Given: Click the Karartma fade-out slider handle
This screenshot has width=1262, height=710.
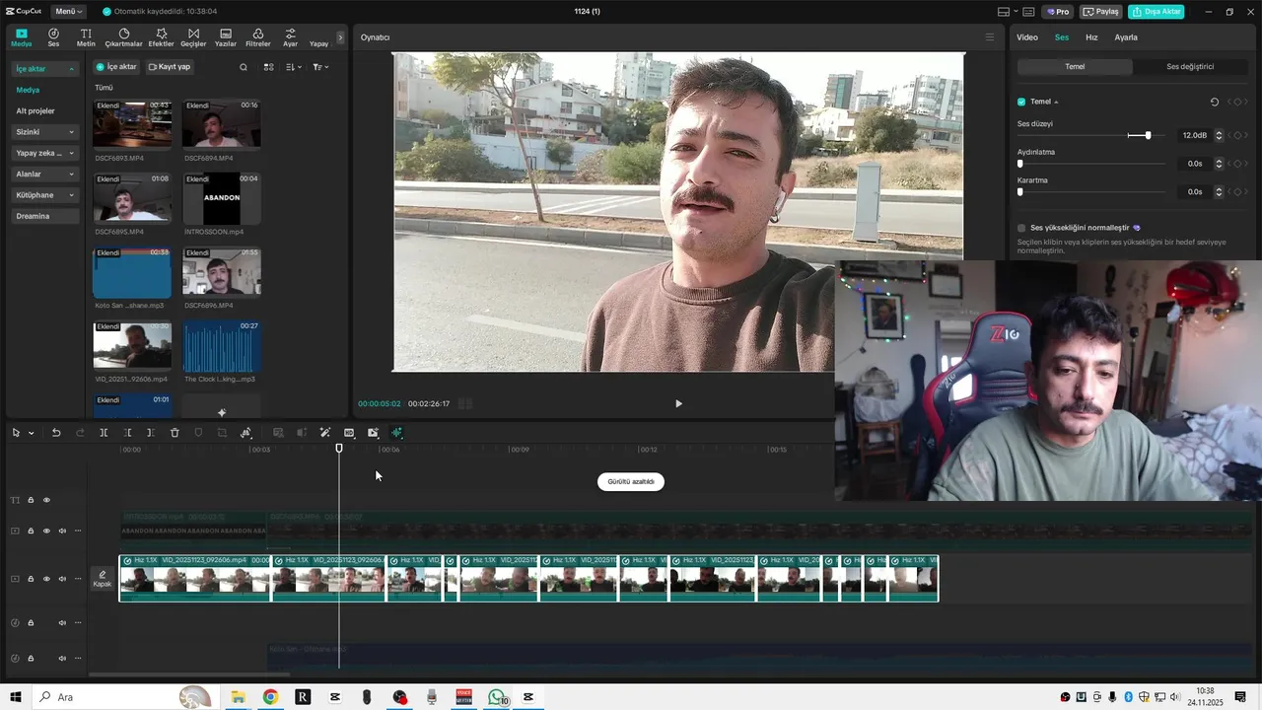Looking at the screenshot, I should 1019,191.
